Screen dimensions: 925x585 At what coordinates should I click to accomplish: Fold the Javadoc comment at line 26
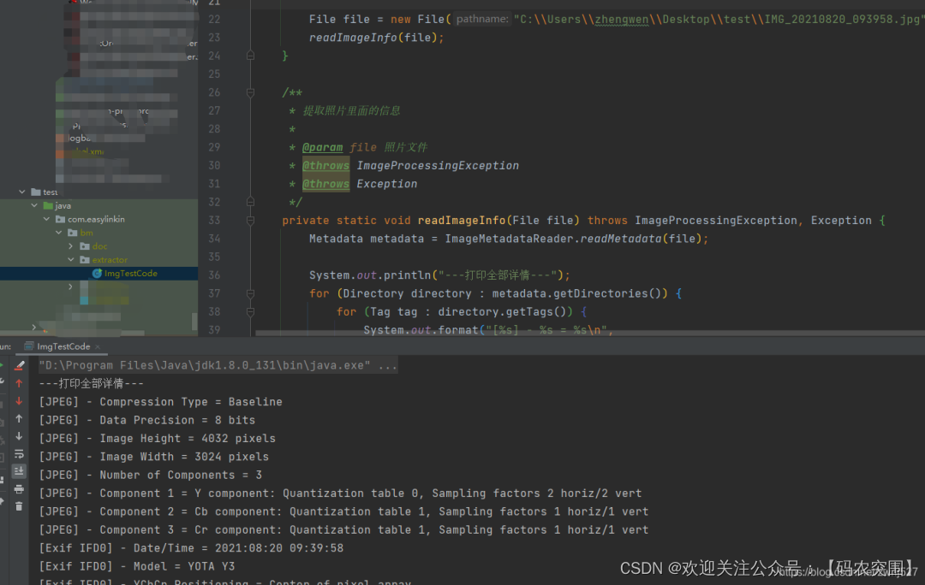tap(250, 92)
